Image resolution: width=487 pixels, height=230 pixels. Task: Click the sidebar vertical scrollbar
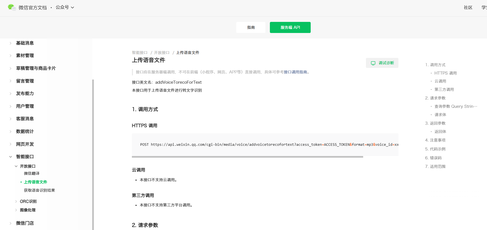pyautogui.click(x=93, y=155)
